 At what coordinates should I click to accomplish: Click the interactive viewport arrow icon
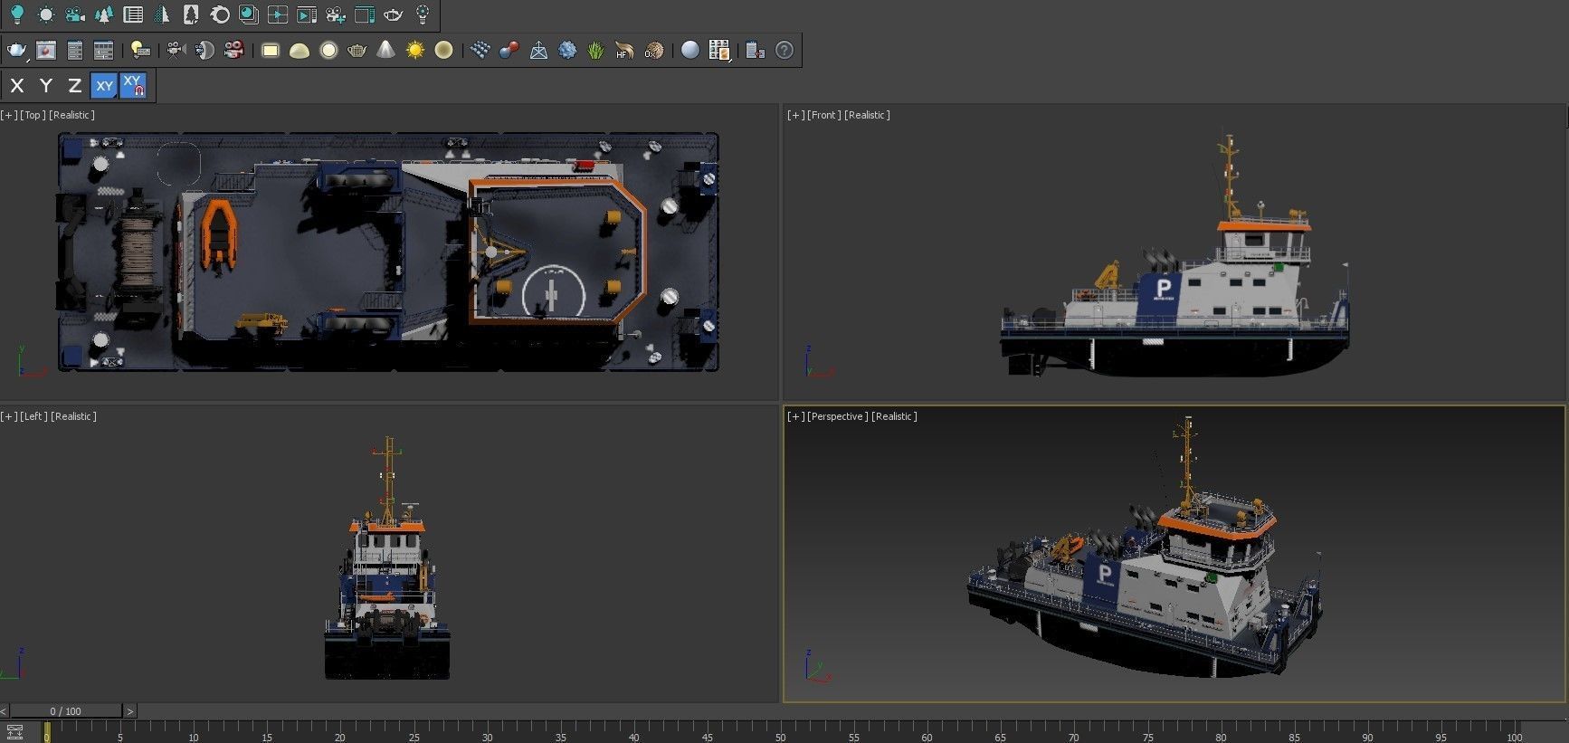tap(278, 14)
